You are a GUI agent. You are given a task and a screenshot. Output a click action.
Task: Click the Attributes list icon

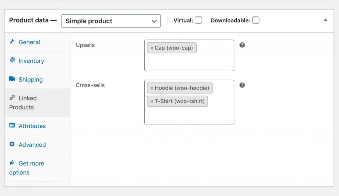pos(12,125)
